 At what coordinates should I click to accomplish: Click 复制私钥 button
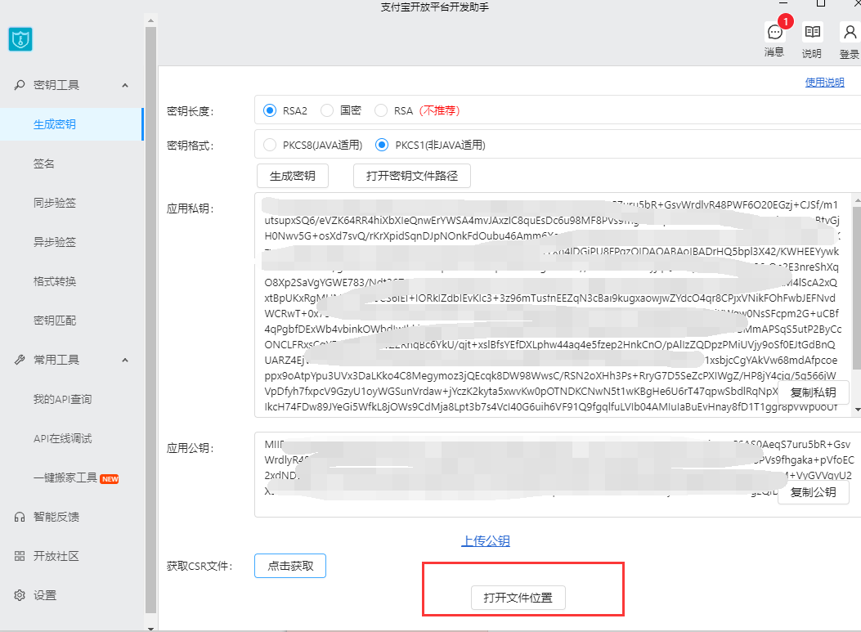[814, 392]
